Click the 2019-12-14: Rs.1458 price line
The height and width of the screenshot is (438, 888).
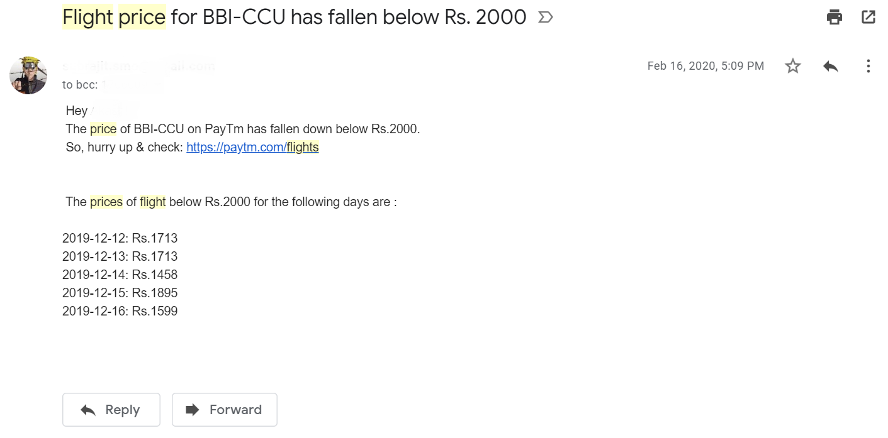coord(120,275)
